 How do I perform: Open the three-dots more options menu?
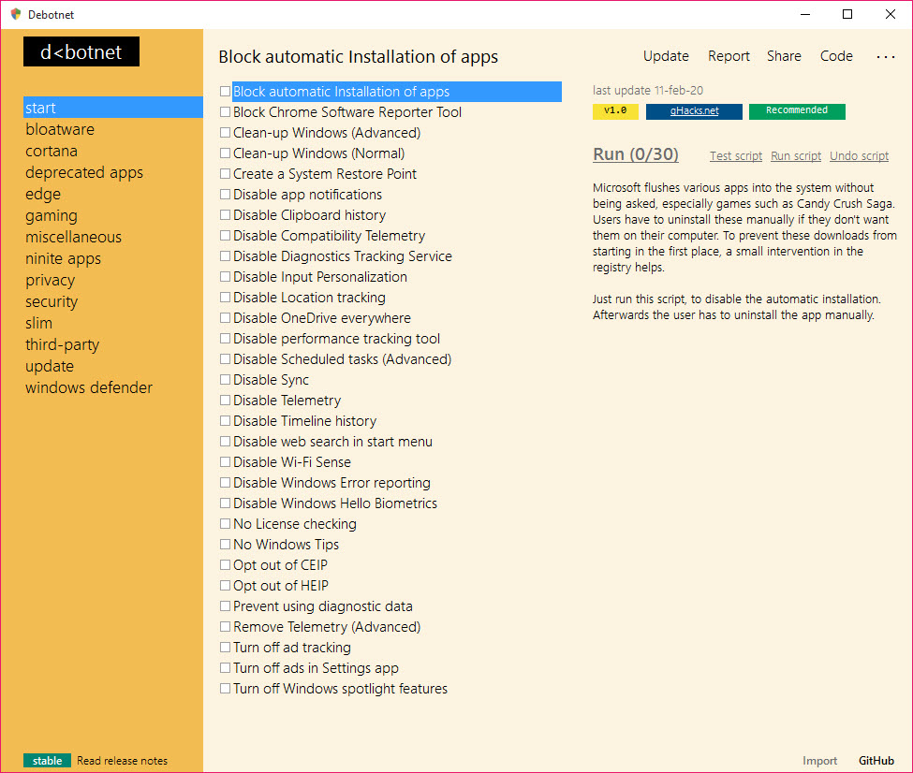tap(885, 57)
